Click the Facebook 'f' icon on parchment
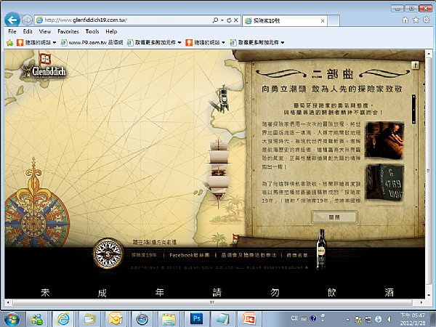The height and width of the screenshot is (327, 436). tap(415, 65)
